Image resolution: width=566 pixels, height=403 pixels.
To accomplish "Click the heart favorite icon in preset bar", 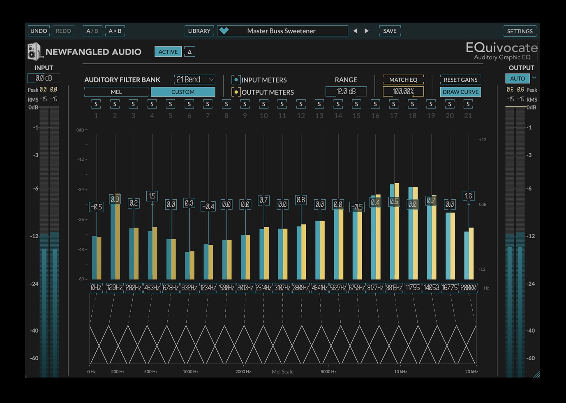I will click(x=224, y=31).
